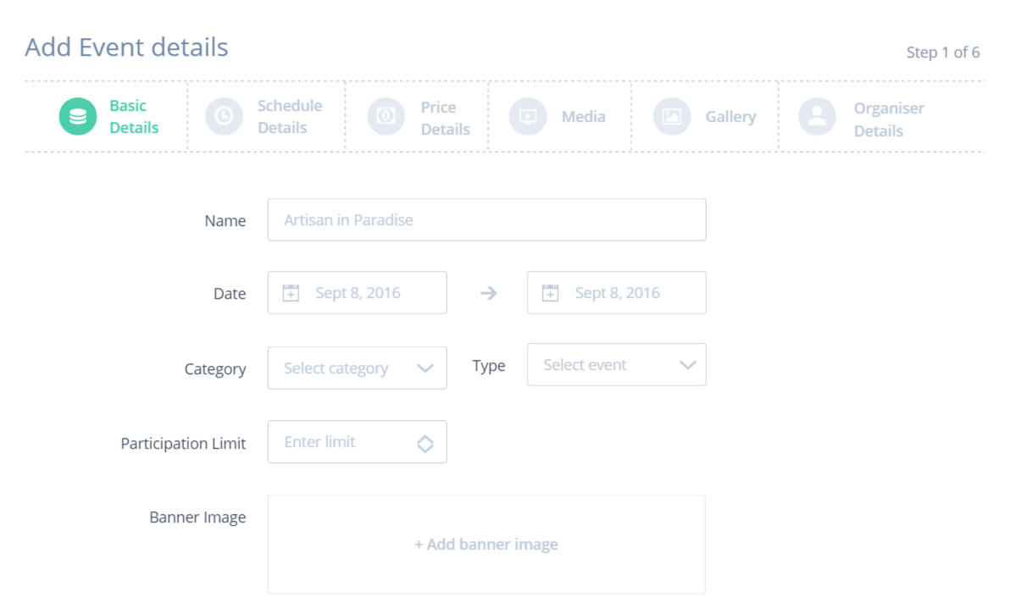Click the arrow between the dates

(489, 293)
